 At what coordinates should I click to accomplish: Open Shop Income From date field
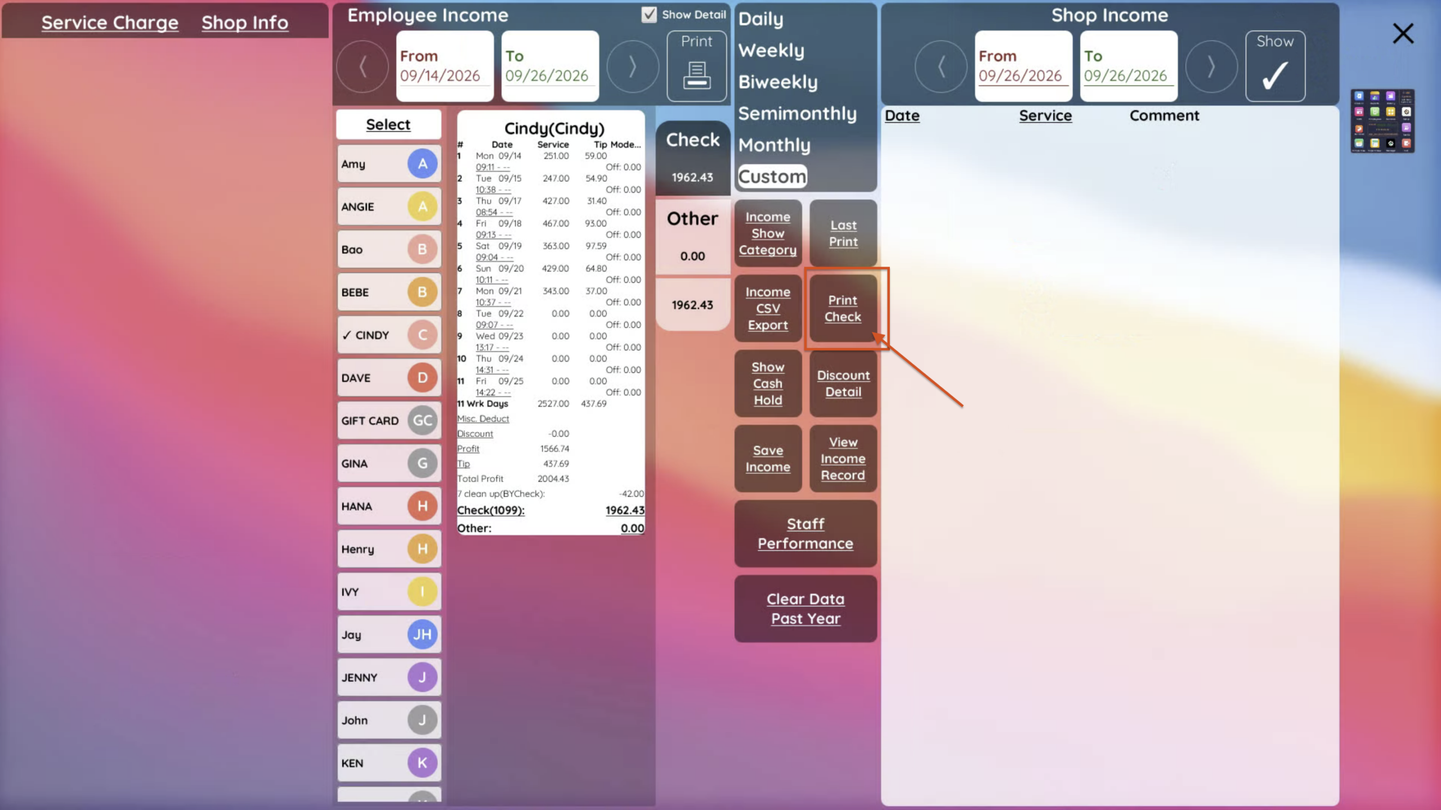[x=1023, y=66]
